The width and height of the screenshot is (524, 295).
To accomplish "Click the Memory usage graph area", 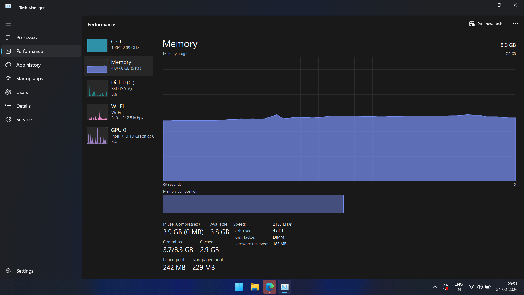I will [x=339, y=119].
